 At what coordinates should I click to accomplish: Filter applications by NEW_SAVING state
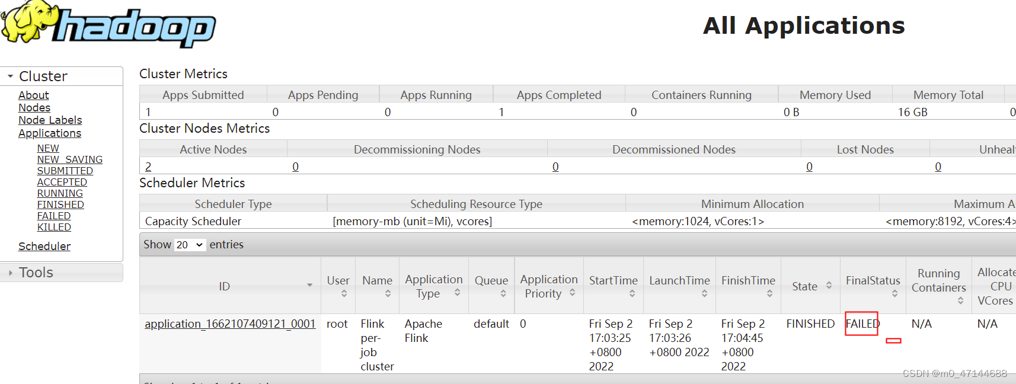pos(70,159)
